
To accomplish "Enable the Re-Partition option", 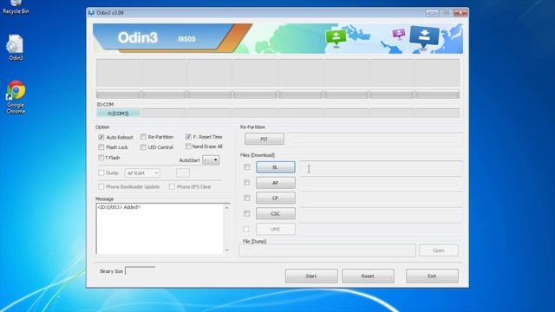I will pyautogui.click(x=143, y=137).
